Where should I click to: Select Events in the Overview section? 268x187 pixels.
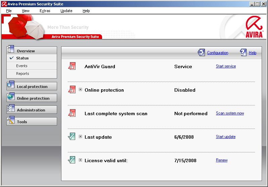click(22, 66)
